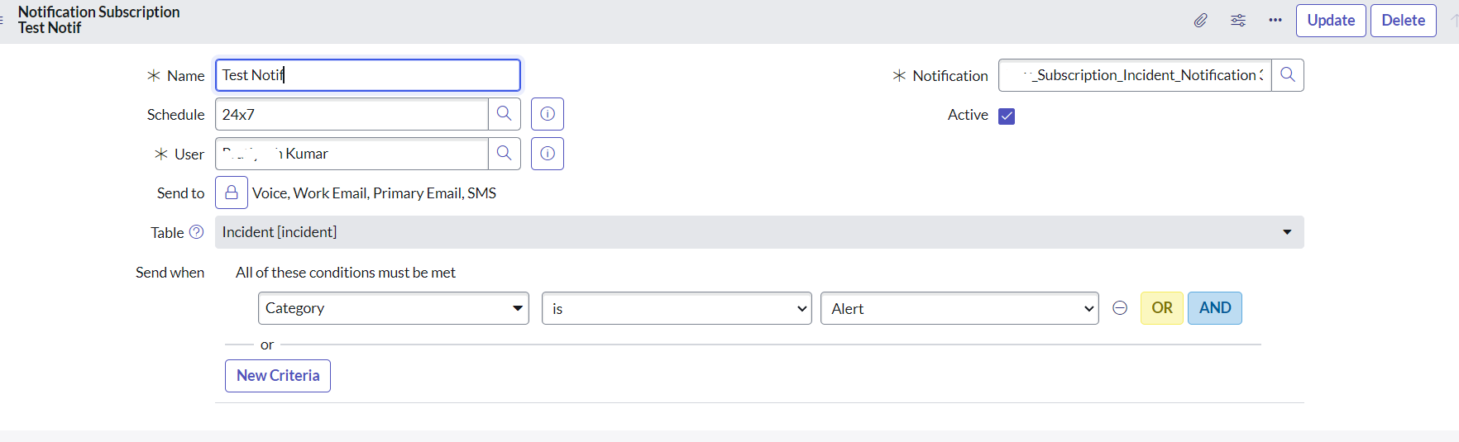Click the Update button
This screenshot has width=1459, height=442.
[x=1331, y=21]
